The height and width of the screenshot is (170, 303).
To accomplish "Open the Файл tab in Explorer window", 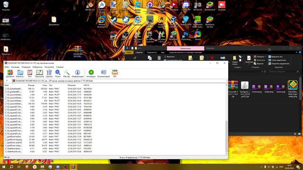I will (x=129, y=52).
